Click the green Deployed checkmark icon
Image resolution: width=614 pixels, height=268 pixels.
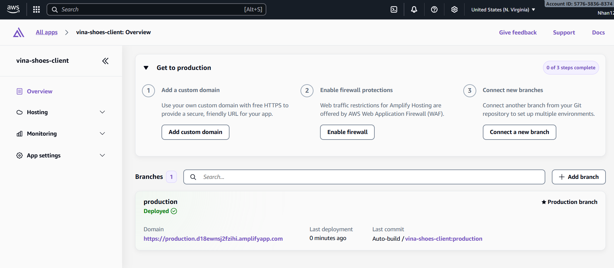pos(174,211)
